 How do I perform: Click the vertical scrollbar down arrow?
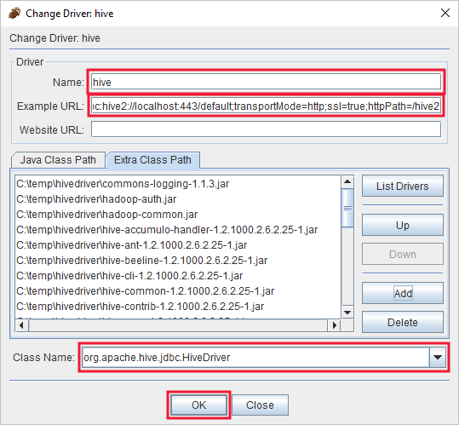(x=347, y=313)
